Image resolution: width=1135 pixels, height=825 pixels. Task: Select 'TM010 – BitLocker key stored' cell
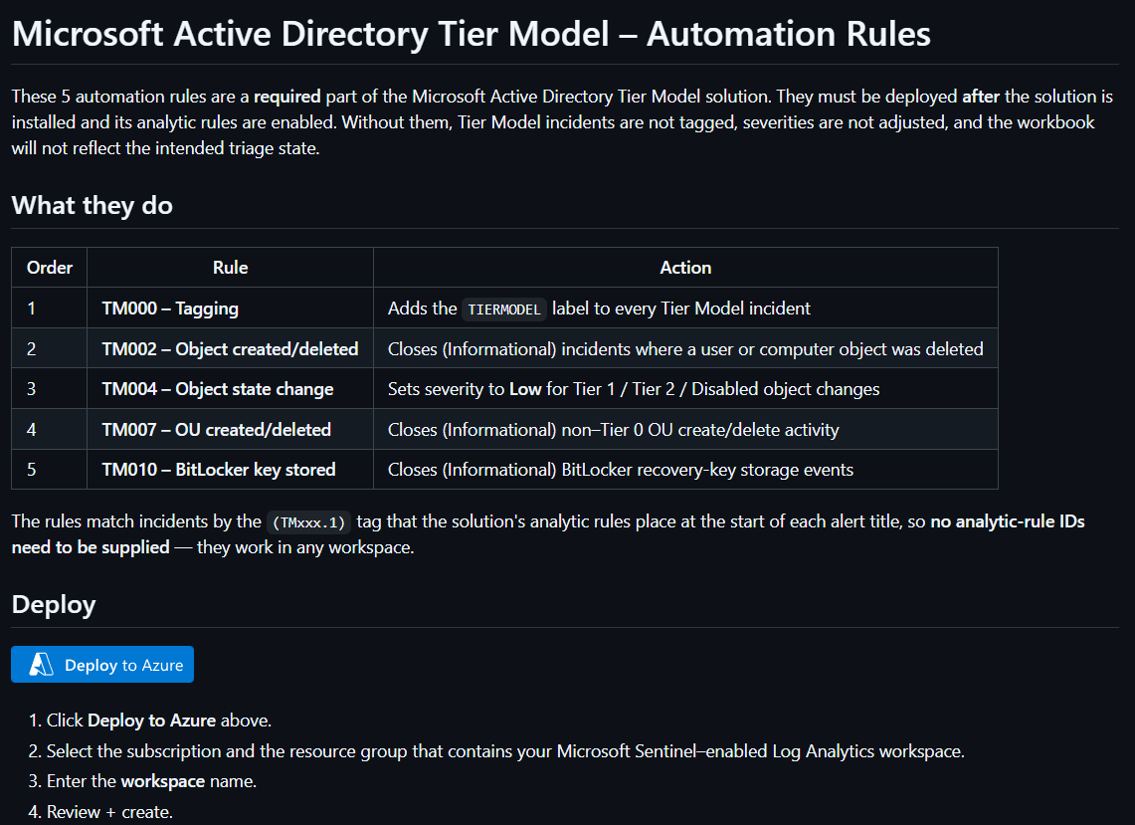point(230,470)
